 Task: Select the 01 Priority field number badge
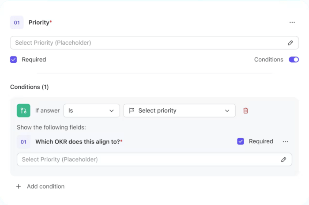point(17,22)
